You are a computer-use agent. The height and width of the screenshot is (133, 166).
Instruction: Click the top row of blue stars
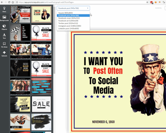tap(103, 53)
